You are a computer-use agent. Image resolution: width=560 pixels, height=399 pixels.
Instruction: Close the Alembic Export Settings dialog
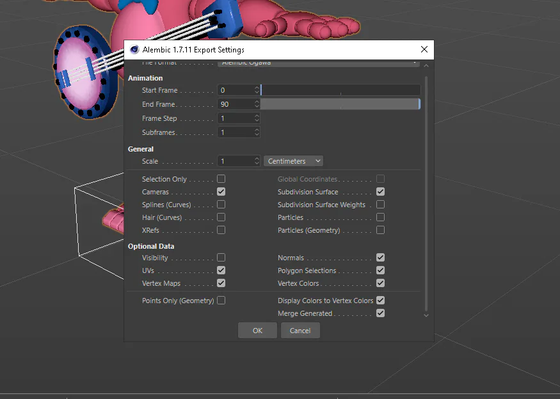[424, 50]
